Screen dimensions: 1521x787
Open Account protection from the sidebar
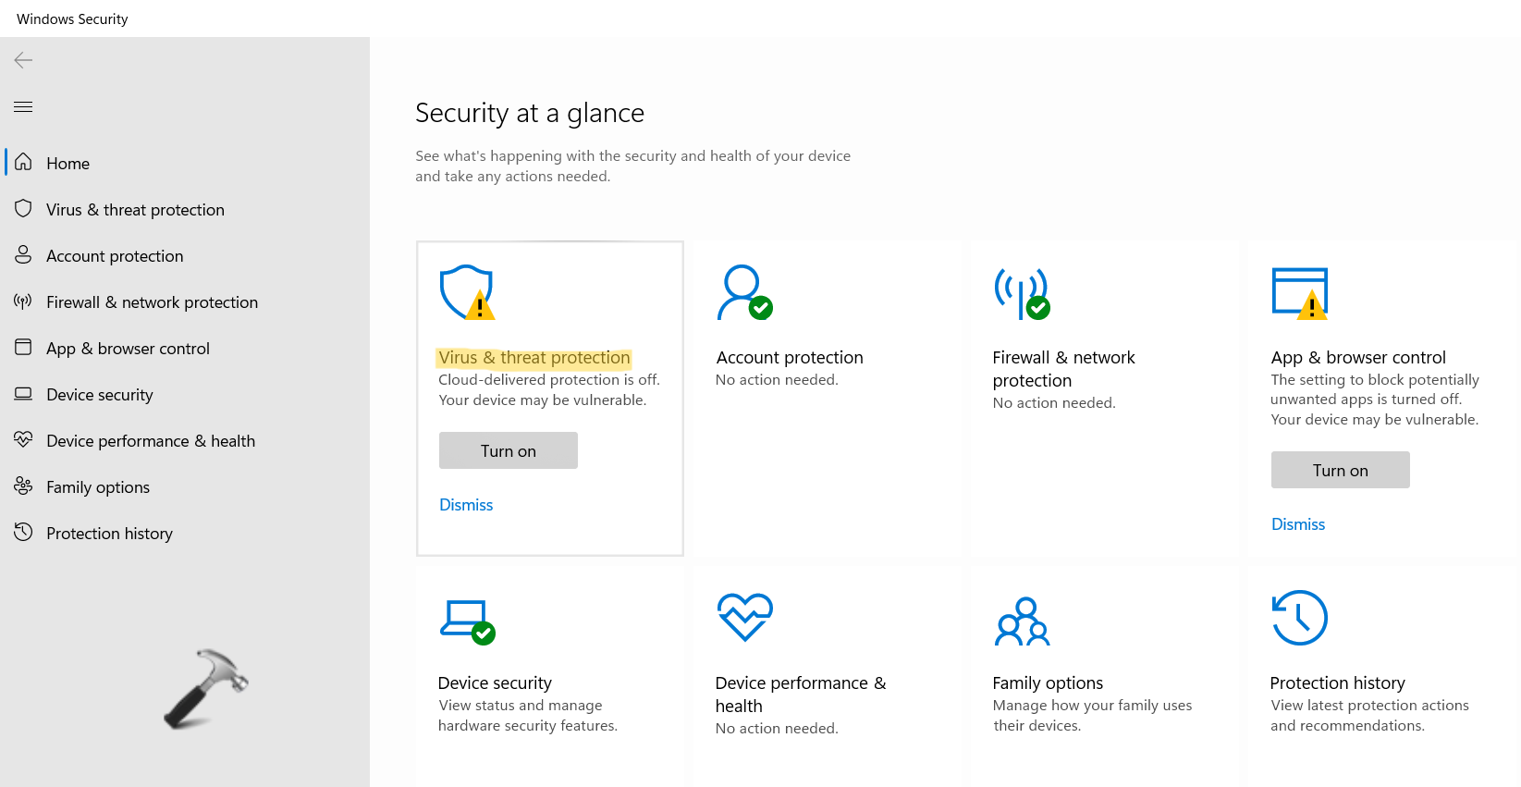coord(115,256)
